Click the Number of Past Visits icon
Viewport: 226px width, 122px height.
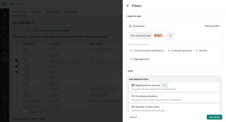tap(133, 107)
